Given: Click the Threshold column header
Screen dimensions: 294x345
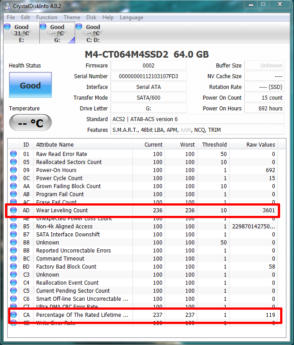Looking at the screenshot, I should [213, 144].
